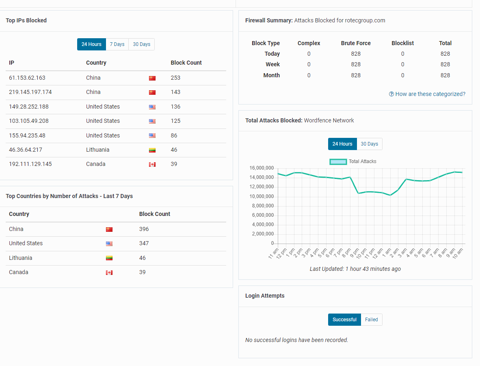The image size is (480, 366).
Task: Click the IP column header
Action: tap(12, 63)
